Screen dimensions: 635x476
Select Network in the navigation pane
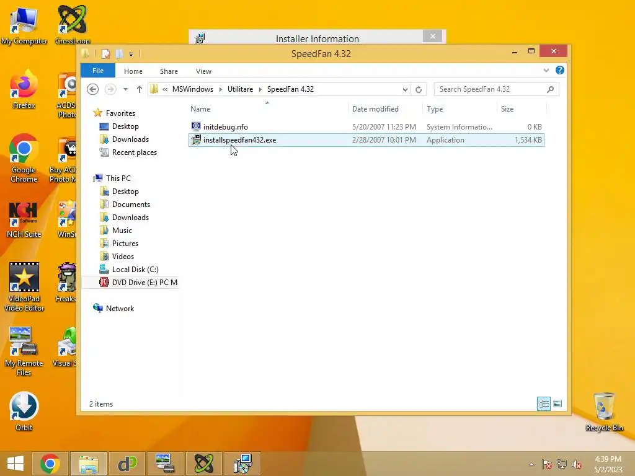point(120,309)
